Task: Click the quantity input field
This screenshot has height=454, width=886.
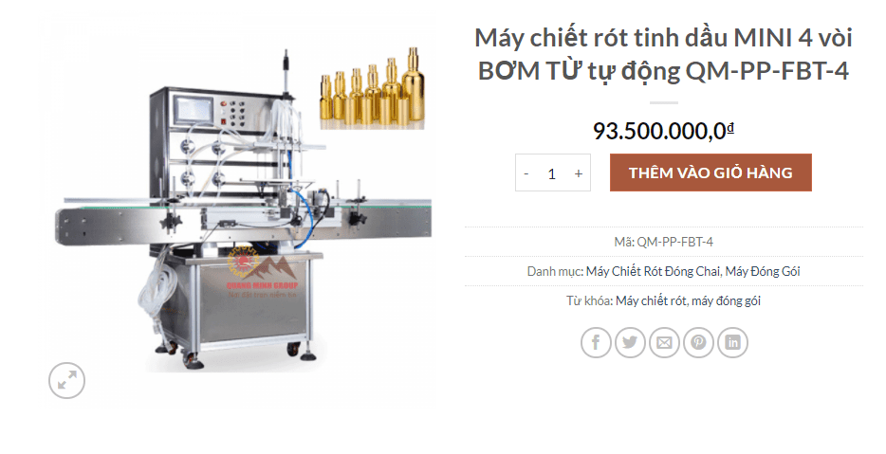Action: pos(552,173)
